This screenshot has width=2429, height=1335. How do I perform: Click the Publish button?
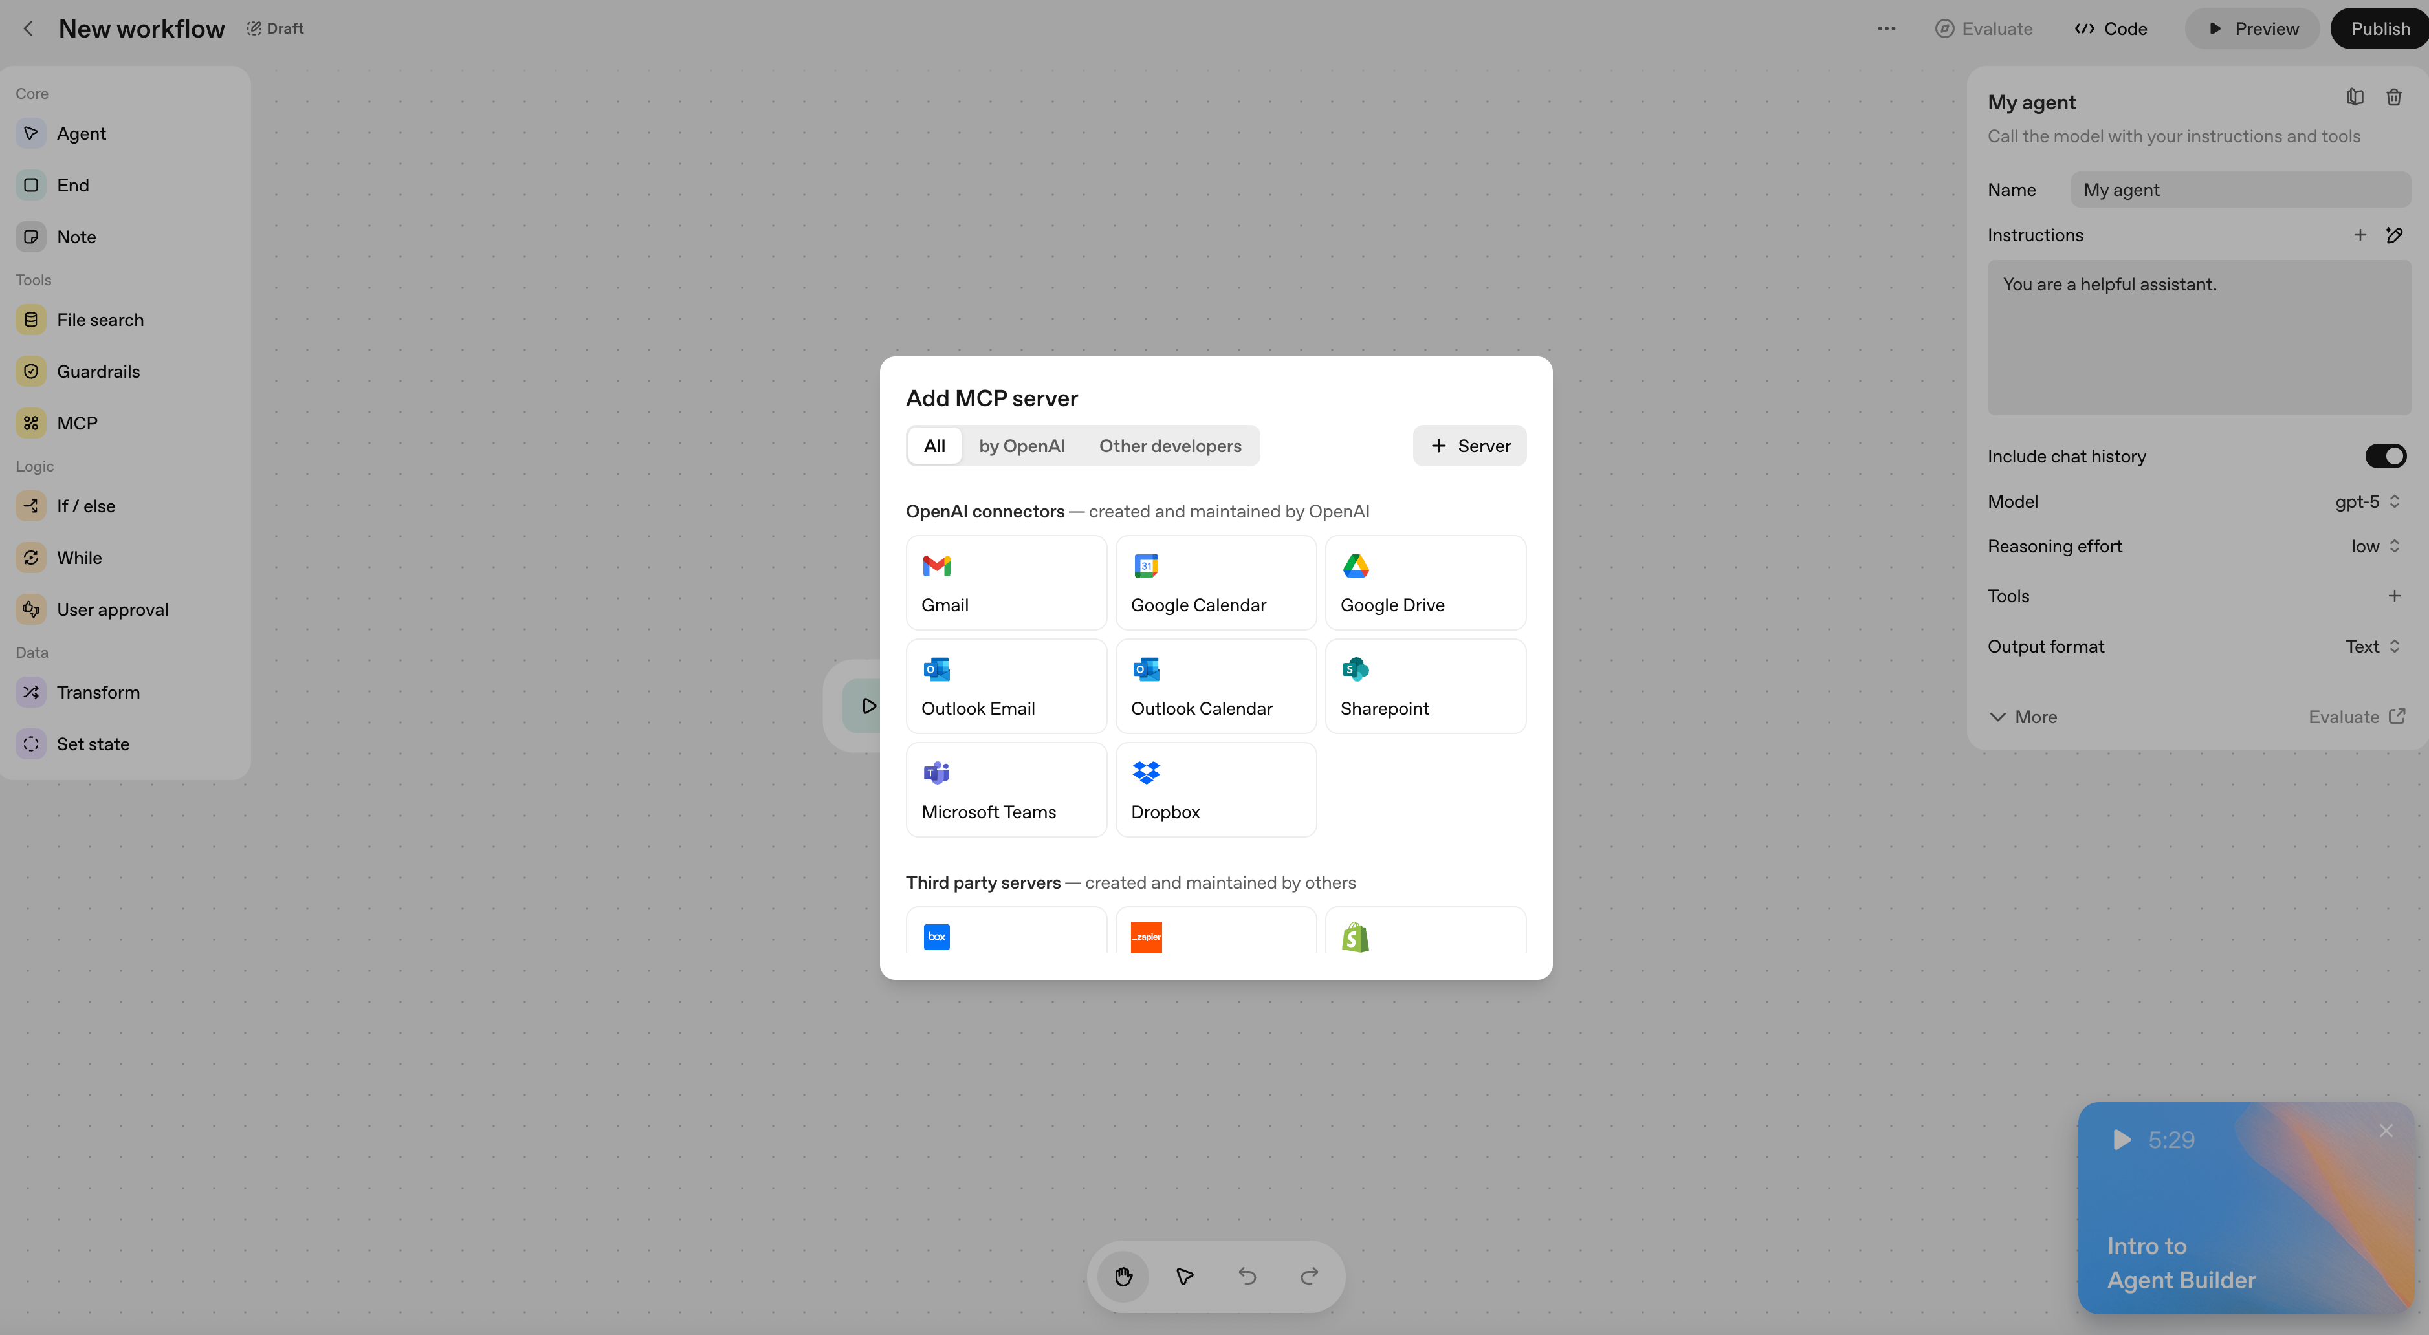[x=2379, y=28]
